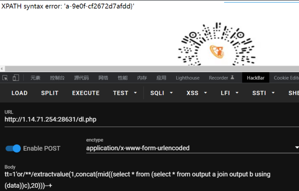Image resolution: width=299 pixels, height=191 pixels.
Task: Switch to the 网络 tab
Action: tap(103, 78)
